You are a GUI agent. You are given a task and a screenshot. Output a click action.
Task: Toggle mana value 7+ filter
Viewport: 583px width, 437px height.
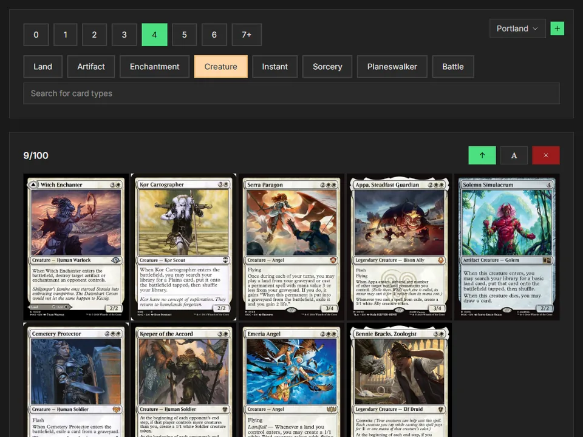[247, 35]
